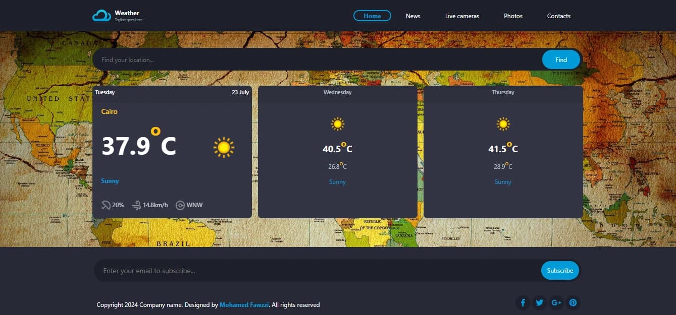Click the sun icon on Thursday's forecast
Screen dimensions: 676x315
point(503,123)
